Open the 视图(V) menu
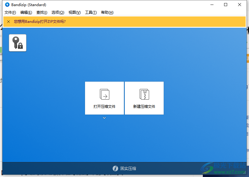This screenshot has width=249, height=177. coord(74,12)
